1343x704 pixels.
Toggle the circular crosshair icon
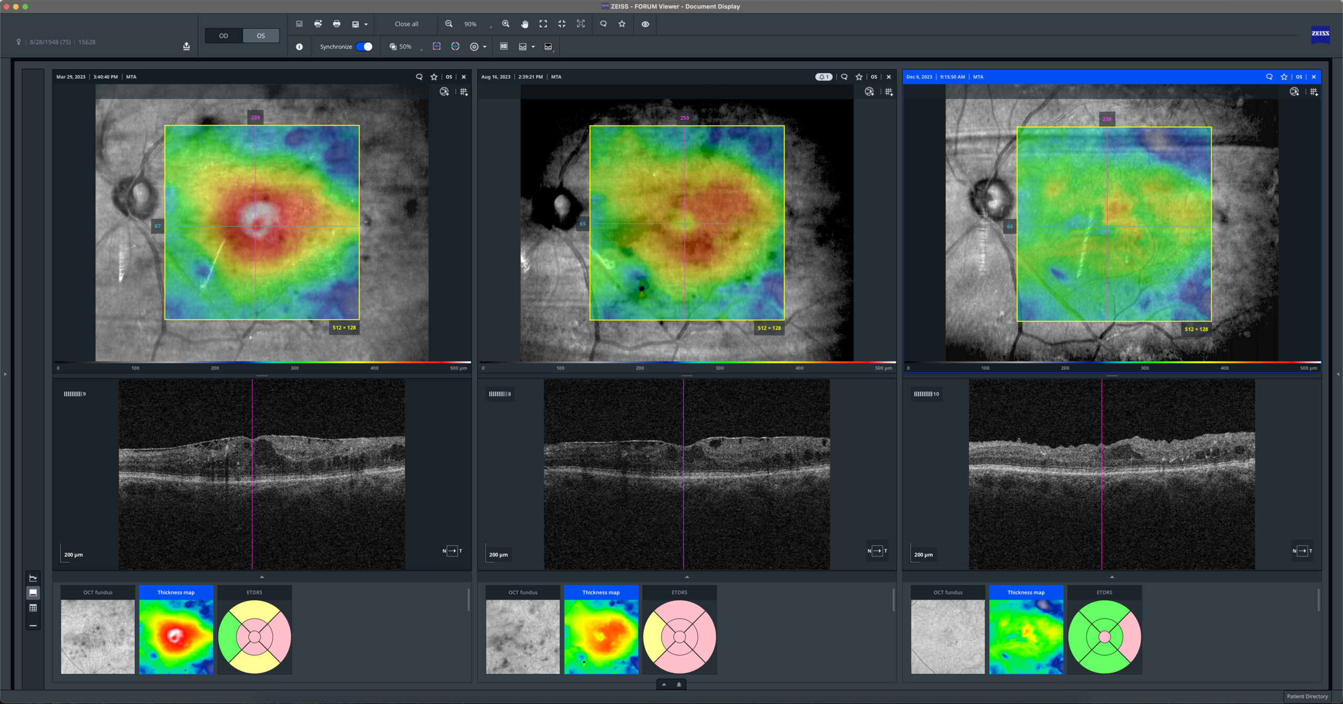(455, 47)
